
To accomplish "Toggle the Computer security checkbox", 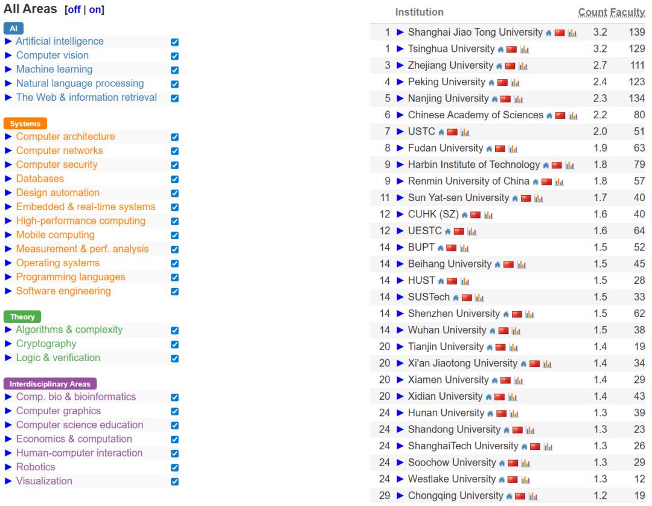I will tap(174, 165).
